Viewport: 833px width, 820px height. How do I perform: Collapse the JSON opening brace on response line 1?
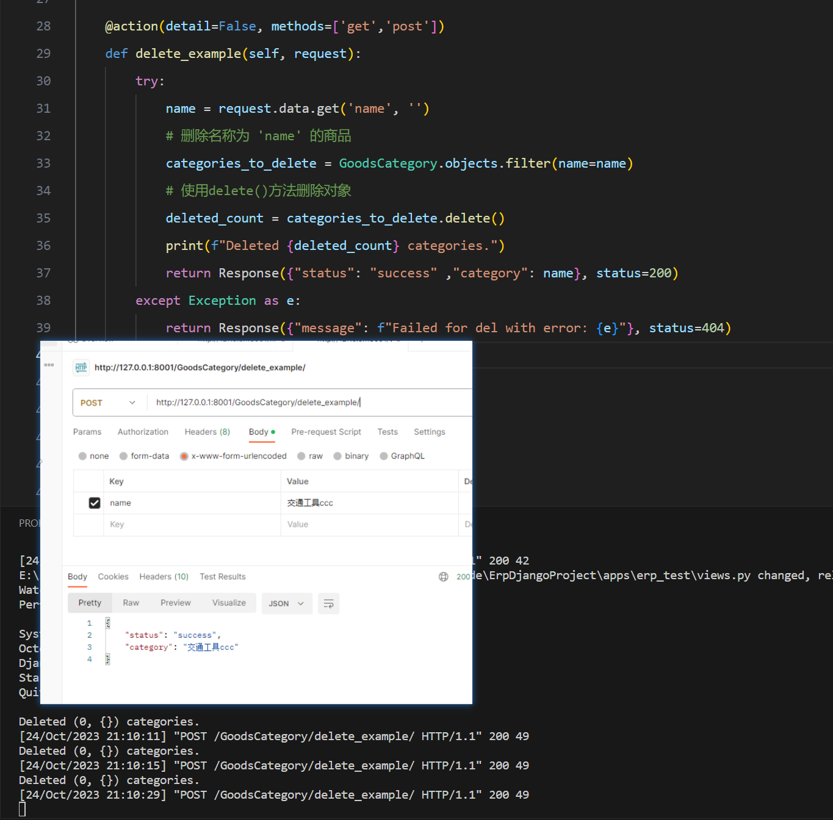pos(108,623)
